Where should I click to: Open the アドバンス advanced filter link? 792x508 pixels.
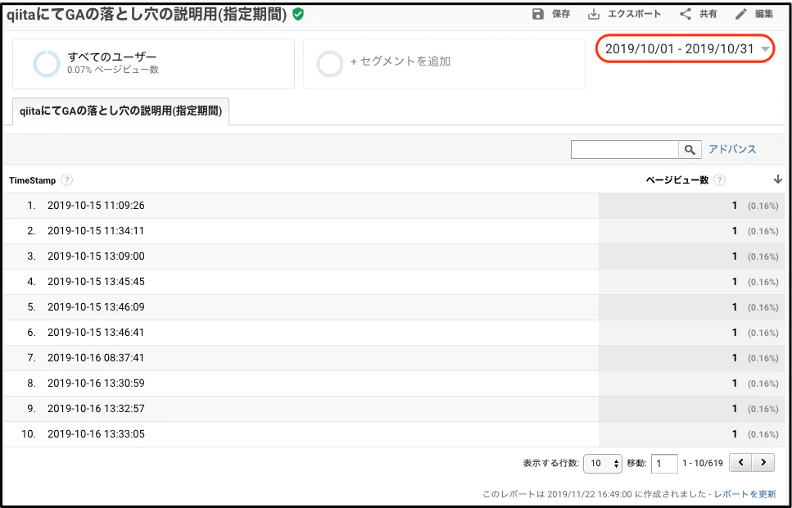point(732,149)
